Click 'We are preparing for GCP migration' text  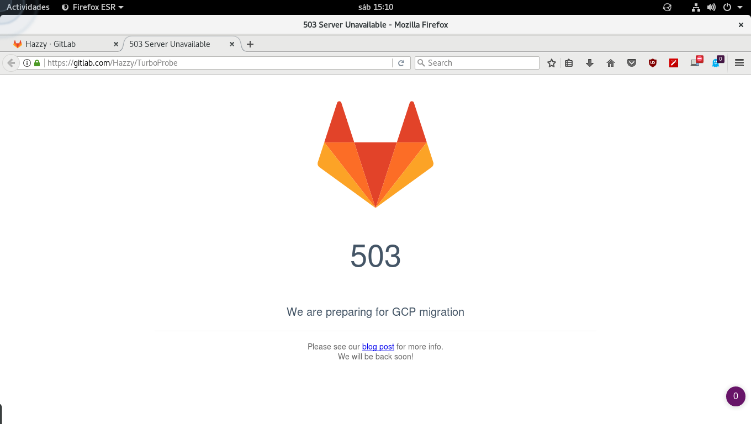[x=375, y=312]
